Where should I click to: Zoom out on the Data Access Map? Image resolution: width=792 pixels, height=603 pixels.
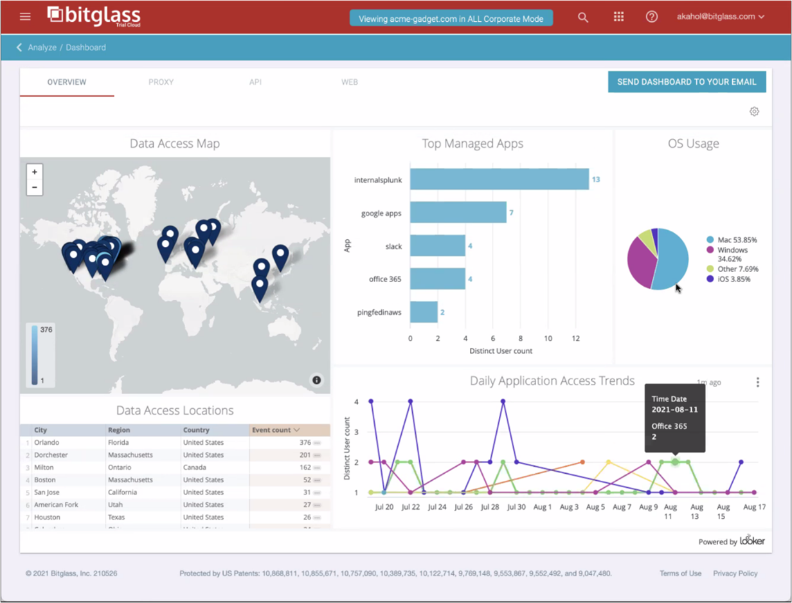tap(35, 188)
